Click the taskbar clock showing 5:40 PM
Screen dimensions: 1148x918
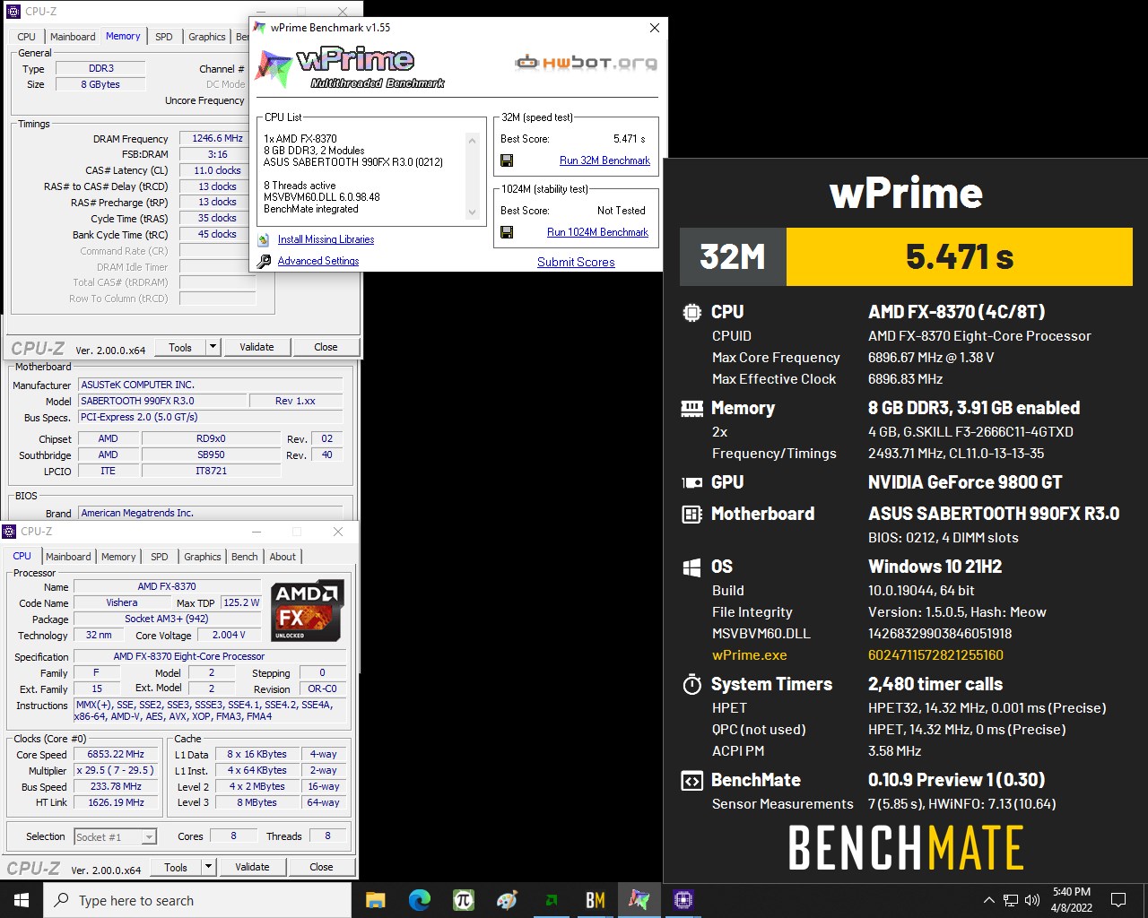tap(1072, 900)
